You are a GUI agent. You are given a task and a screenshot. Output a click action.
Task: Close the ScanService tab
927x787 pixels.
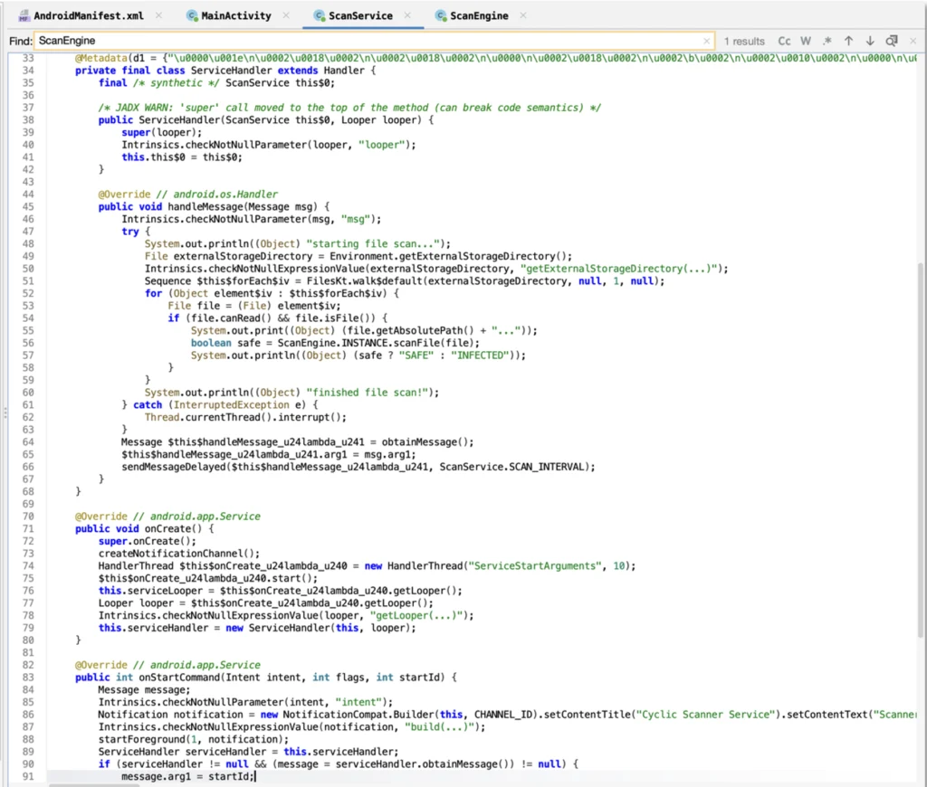[406, 15]
